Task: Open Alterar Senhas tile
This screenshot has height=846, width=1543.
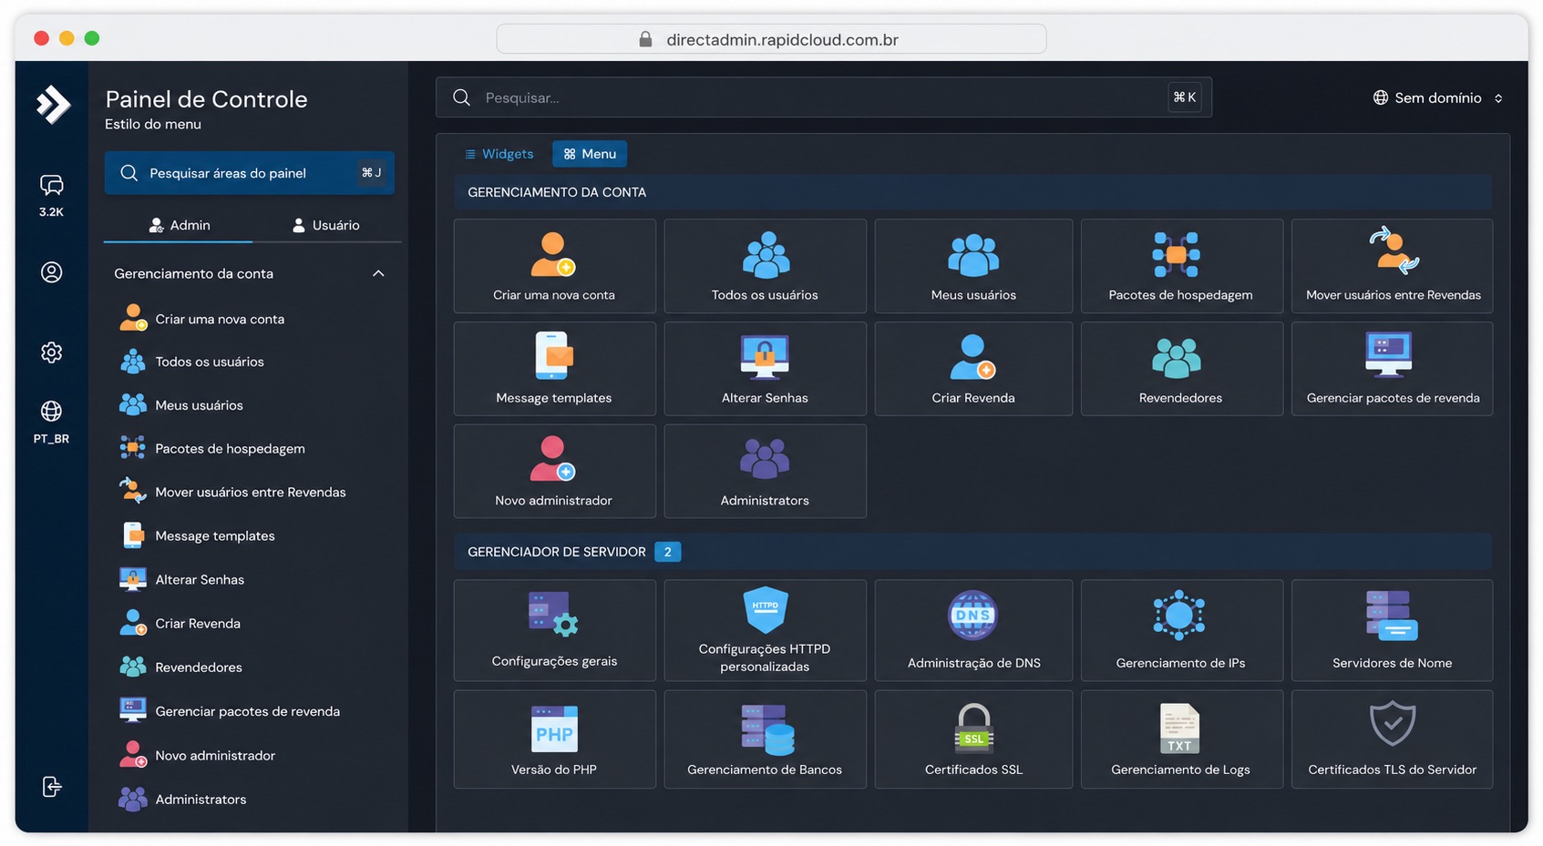Action: coord(765,369)
